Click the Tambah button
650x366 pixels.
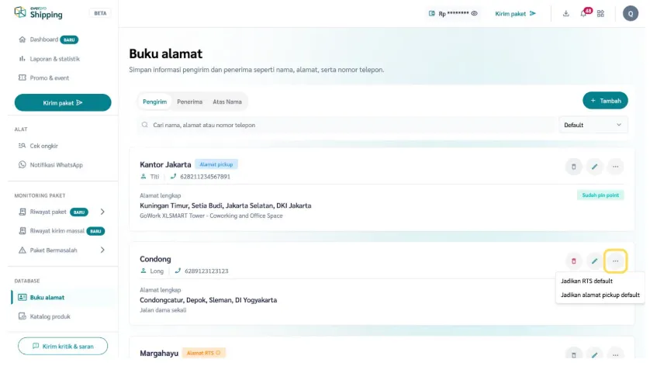(605, 101)
